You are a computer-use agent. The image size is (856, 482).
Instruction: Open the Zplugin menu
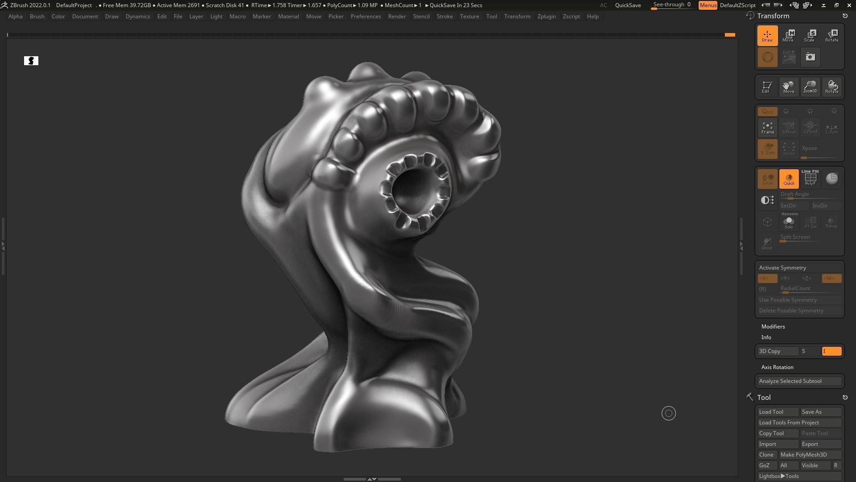(x=547, y=17)
